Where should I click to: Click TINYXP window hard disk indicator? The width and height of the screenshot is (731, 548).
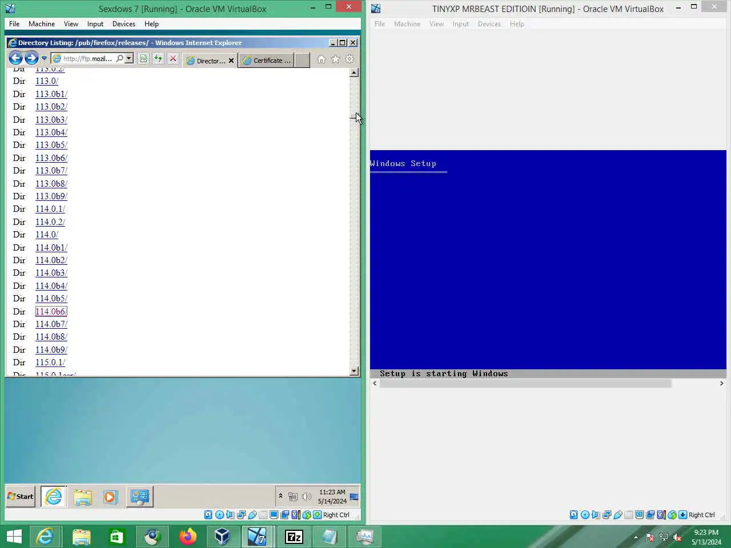(574, 515)
